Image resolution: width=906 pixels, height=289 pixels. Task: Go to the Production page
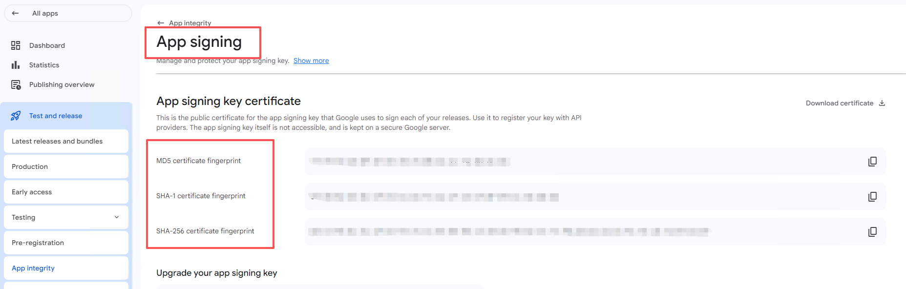click(x=30, y=166)
